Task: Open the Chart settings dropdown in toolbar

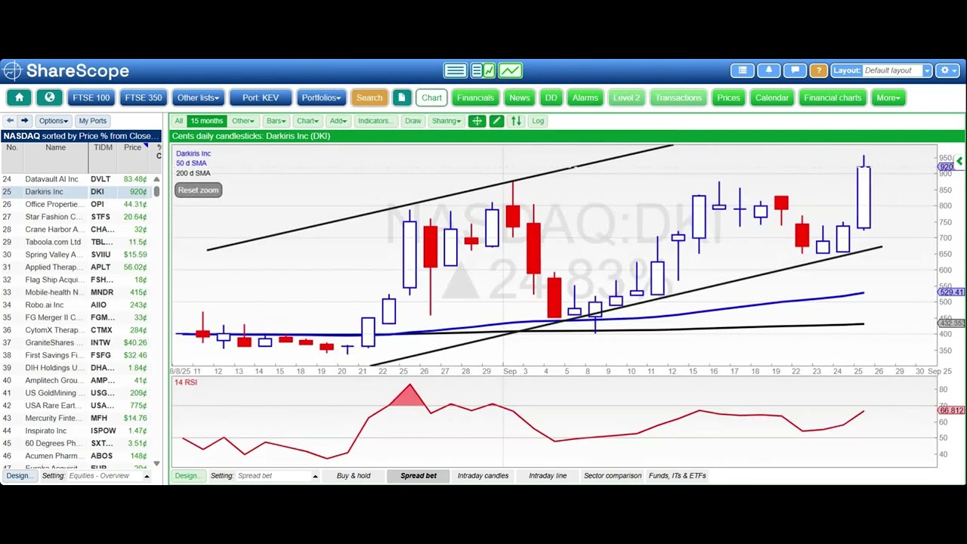Action: pyautogui.click(x=308, y=121)
